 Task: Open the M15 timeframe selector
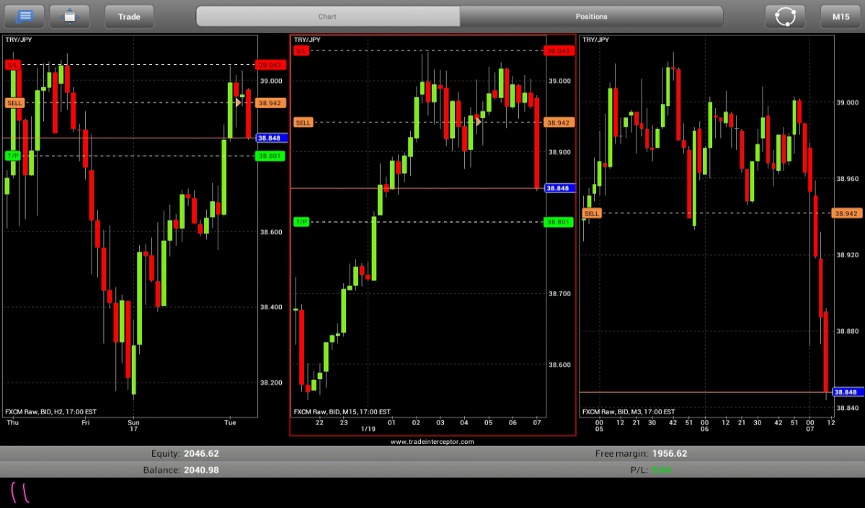click(840, 16)
